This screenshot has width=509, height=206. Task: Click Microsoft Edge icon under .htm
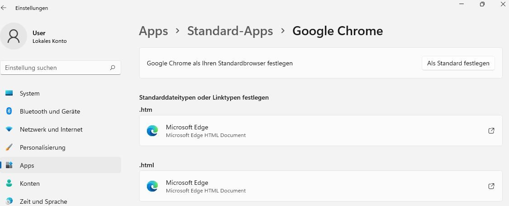coord(152,131)
